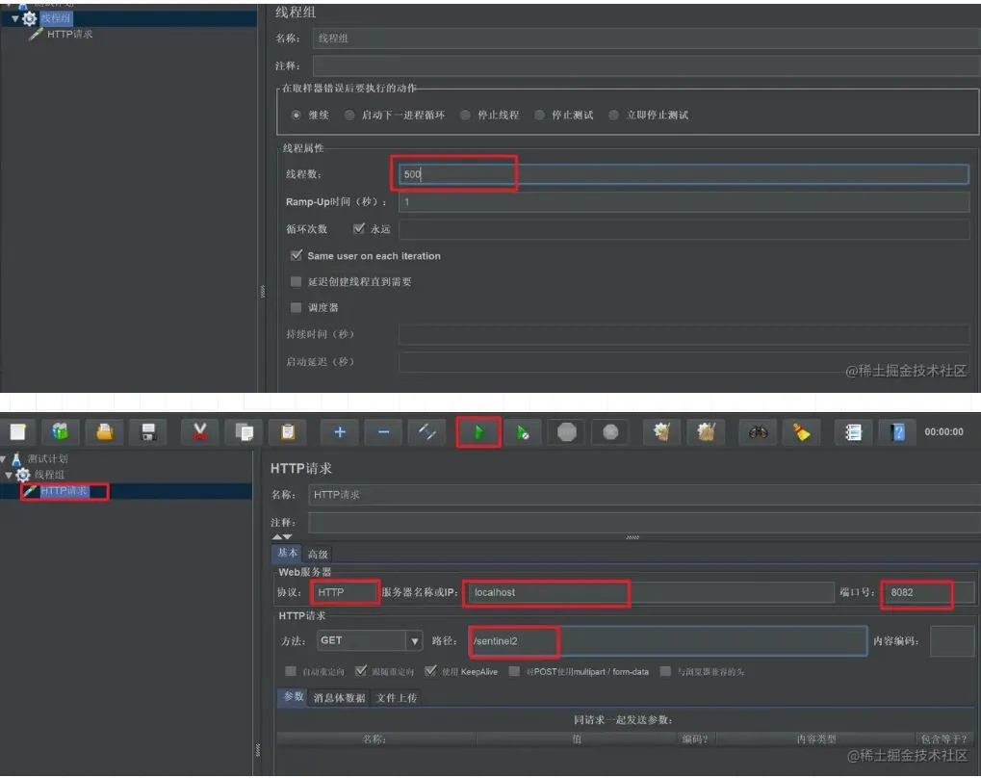Click the plus Expand All icon
The width and height of the screenshot is (981, 778).
point(340,432)
